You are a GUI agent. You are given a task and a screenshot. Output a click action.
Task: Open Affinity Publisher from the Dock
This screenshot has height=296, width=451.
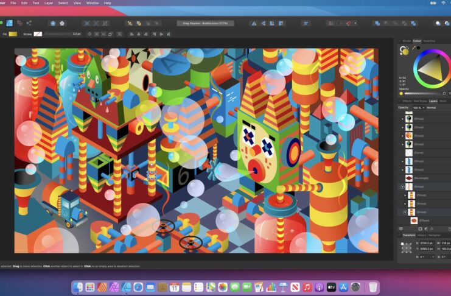coord(102,287)
